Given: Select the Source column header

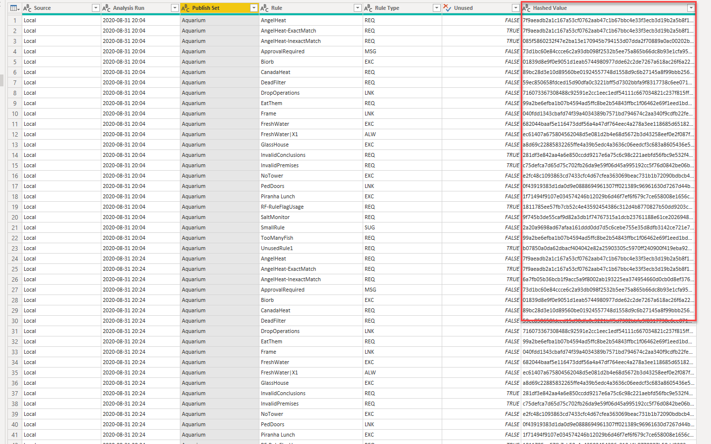Looking at the screenshot, I should pyautogui.click(x=61, y=8).
